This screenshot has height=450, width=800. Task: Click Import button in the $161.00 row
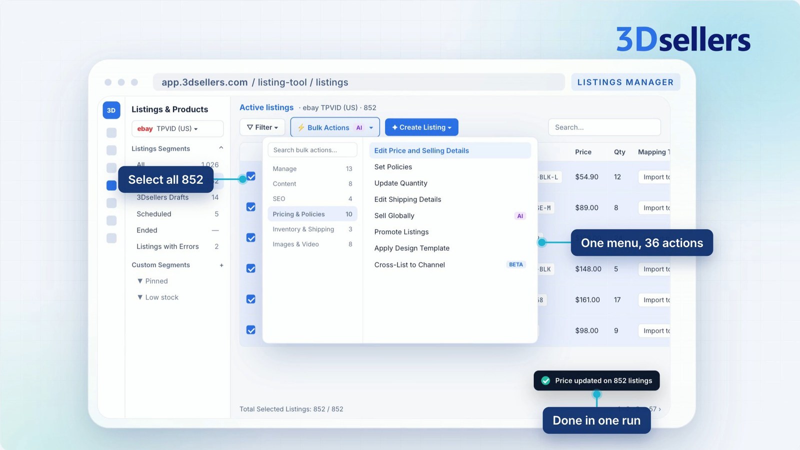[654, 300]
